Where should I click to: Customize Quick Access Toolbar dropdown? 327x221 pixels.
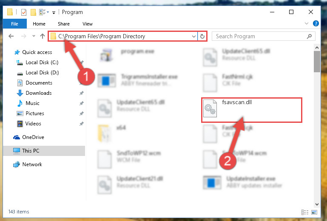tap(54, 13)
